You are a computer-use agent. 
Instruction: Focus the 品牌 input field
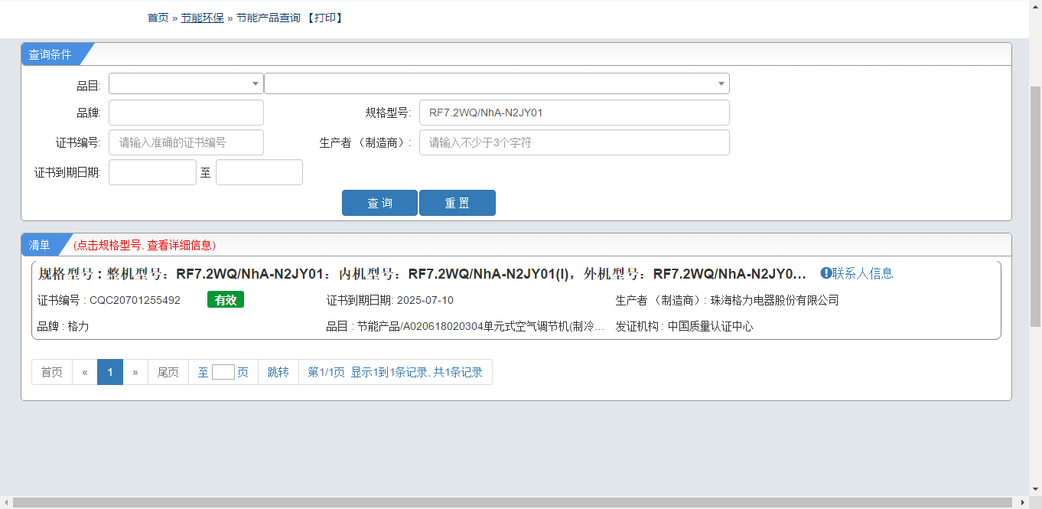[186, 113]
